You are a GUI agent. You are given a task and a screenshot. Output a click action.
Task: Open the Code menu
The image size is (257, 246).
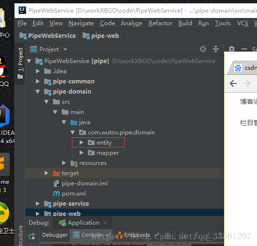[x=107, y=23]
